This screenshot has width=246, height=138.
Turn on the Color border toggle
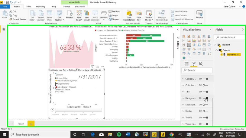[206, 85]
